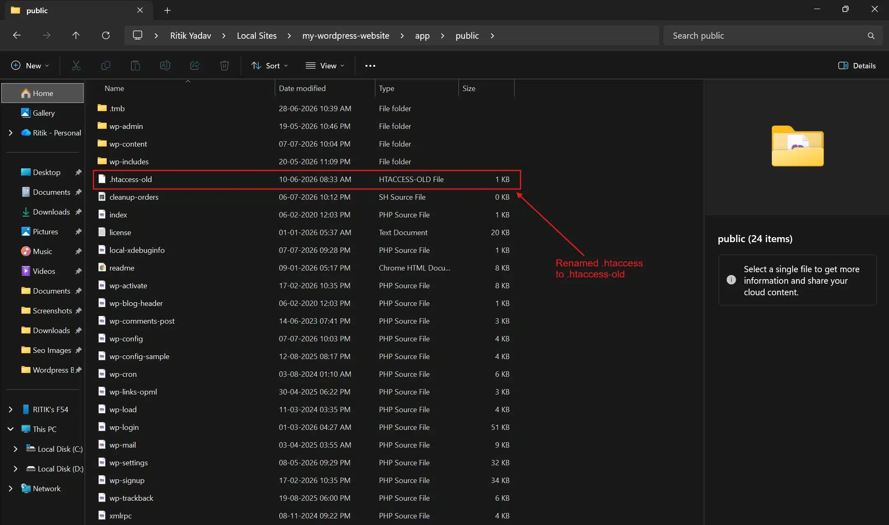Navigate to app breadcrumb
This screenshot has width=889, height=525.
[422, 36]
